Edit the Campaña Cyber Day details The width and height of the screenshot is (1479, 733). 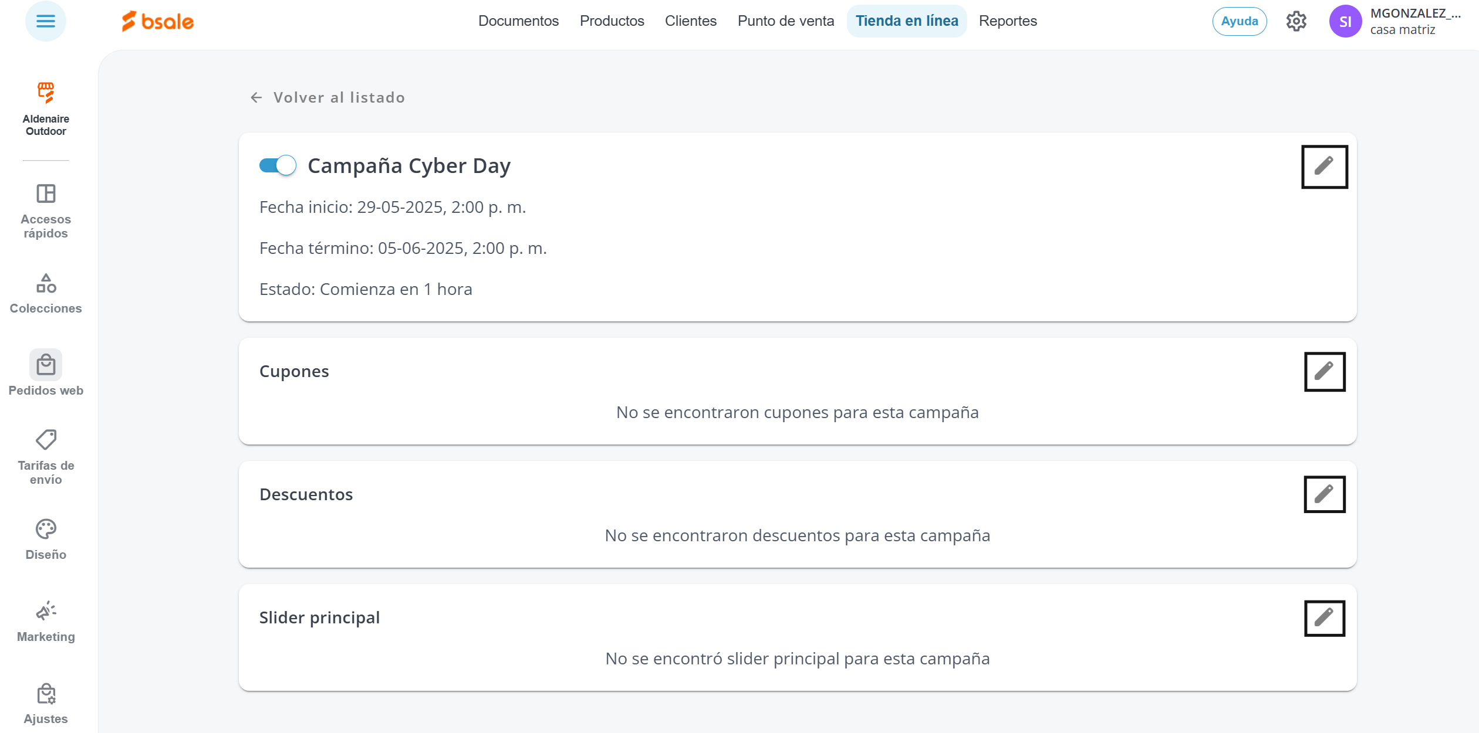tap(1324, 167)
